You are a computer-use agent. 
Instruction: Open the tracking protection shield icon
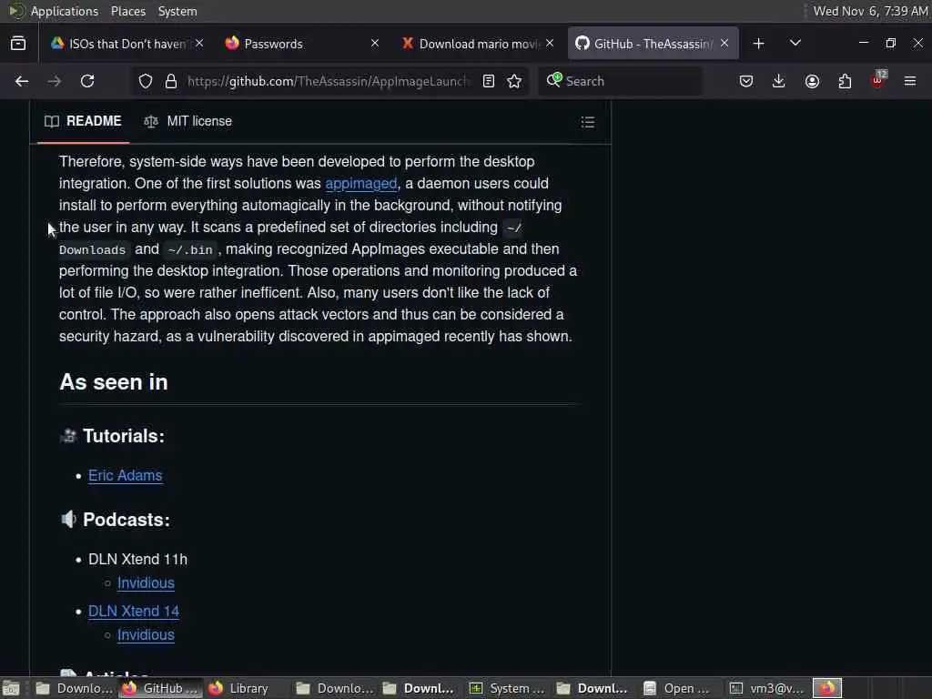pos(145,81)
